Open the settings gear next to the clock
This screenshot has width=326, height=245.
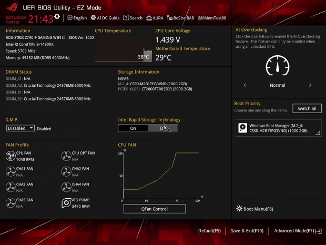pos(57,17)
